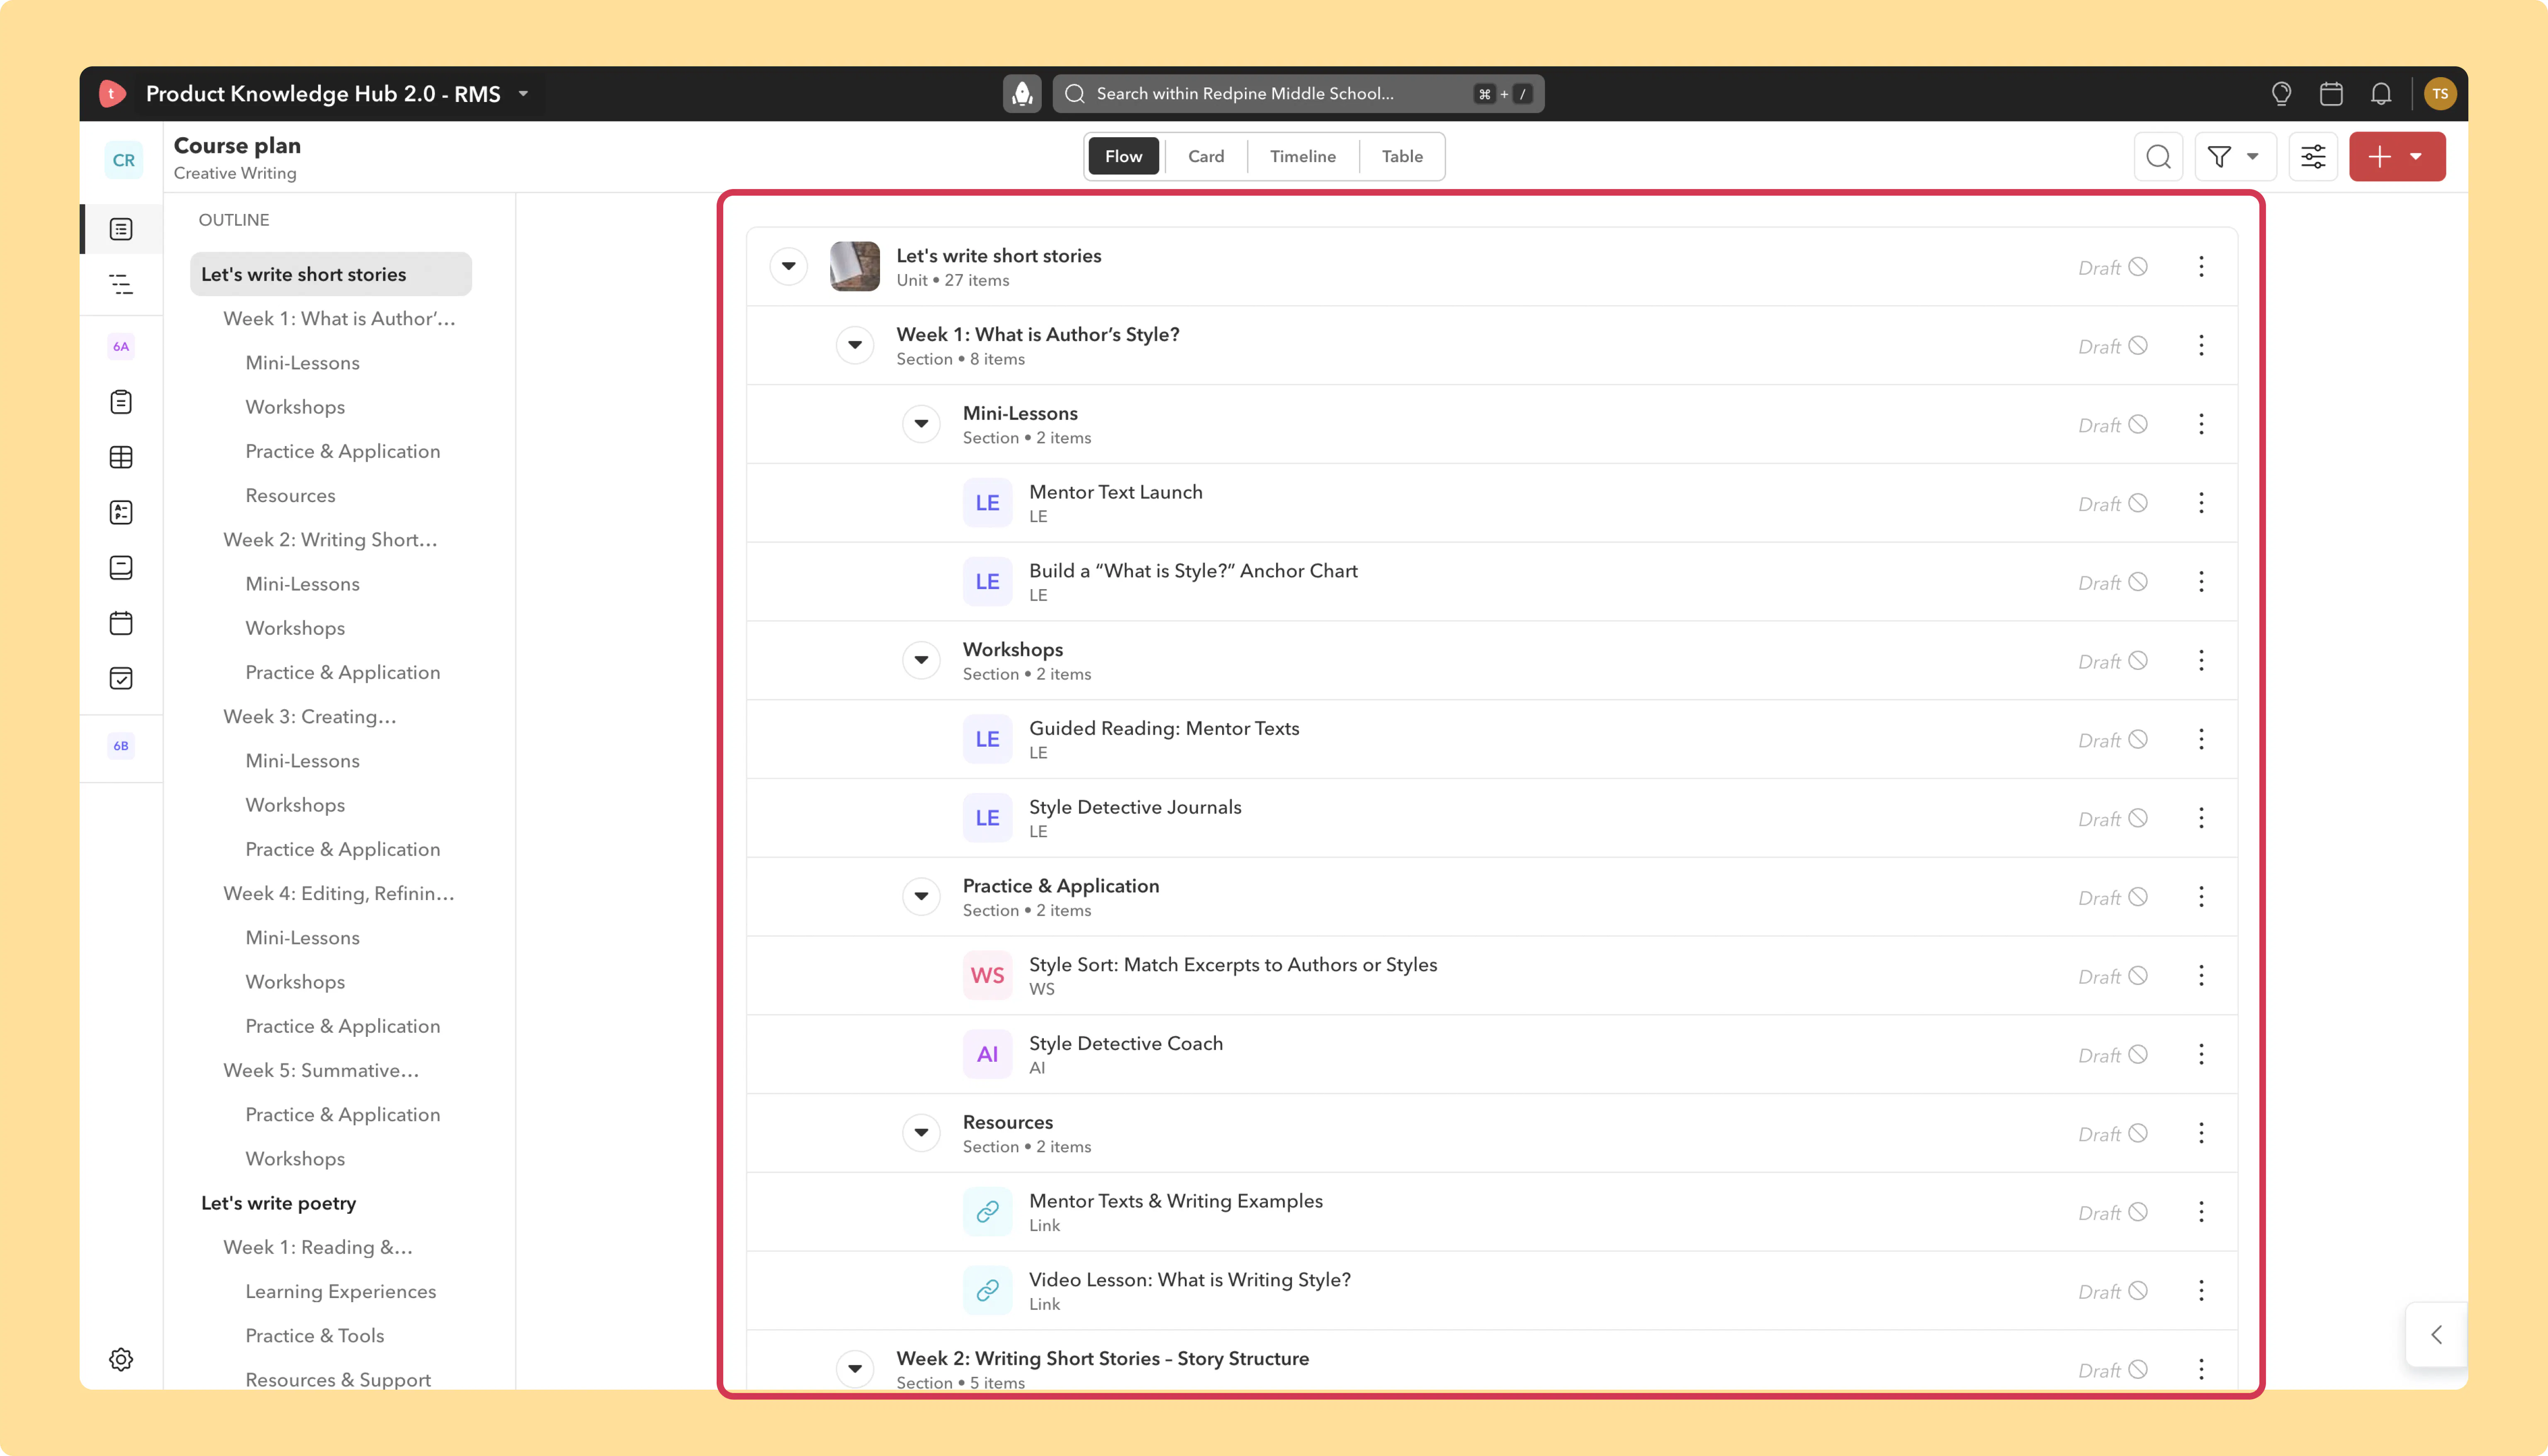The width and height of the screenshot is (2548, 1456).
Task: Open the notifications bell
Action: pyautogui.click(x=2381, y=94)
